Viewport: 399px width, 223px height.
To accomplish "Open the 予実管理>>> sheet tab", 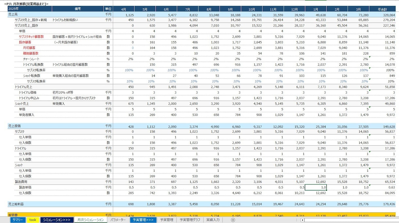I will (143, 220).
